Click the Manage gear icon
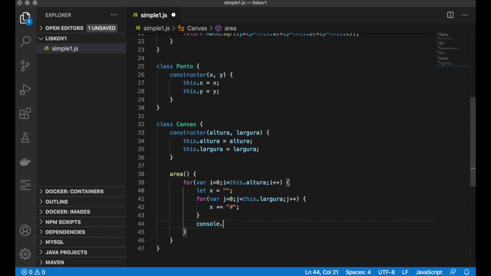Image resolution: width=491 pixels, height=276 pixels. [x=25, y=254]
